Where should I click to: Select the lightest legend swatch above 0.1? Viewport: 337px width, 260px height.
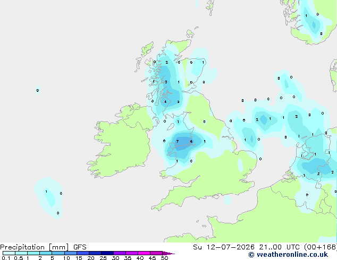point(9,253)
